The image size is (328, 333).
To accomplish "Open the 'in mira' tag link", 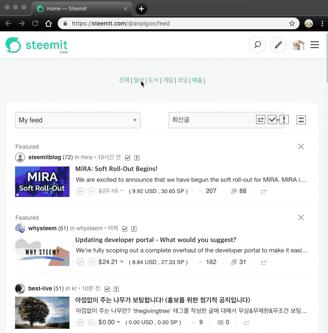I will coord(83,157).
